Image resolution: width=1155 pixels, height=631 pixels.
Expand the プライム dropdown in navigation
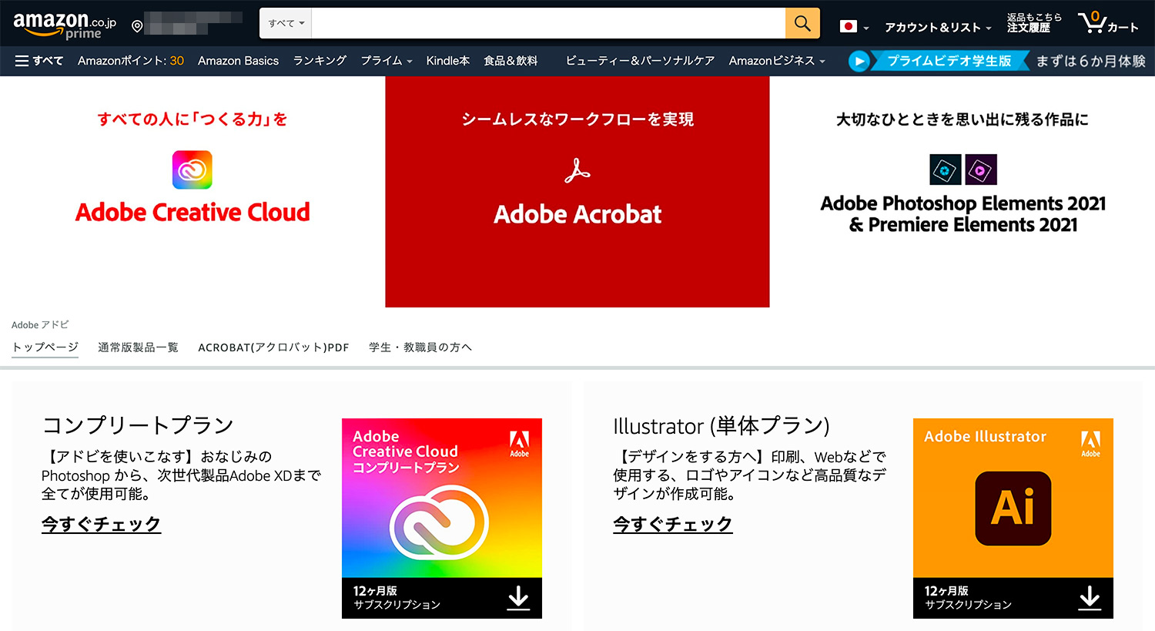point(387,60)
